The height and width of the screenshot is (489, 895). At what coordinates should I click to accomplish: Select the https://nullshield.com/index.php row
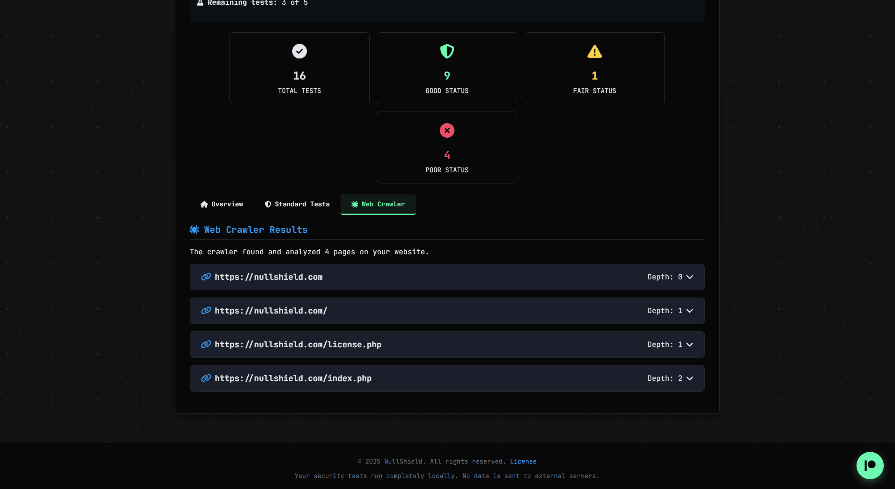pos(447,378)
